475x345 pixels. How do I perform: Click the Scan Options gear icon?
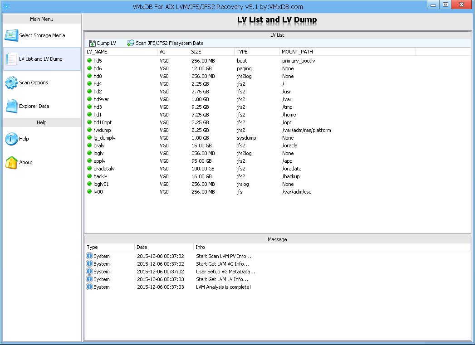pos(11,83)
